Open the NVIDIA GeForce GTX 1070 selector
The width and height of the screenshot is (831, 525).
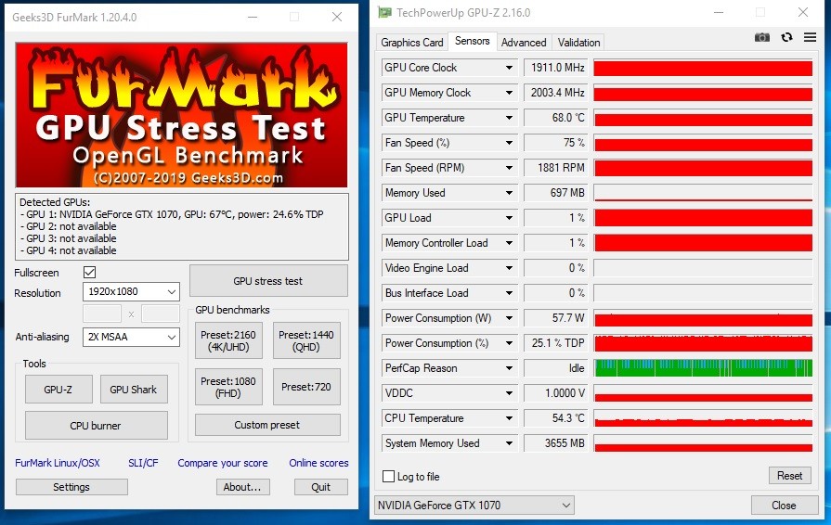474,506
